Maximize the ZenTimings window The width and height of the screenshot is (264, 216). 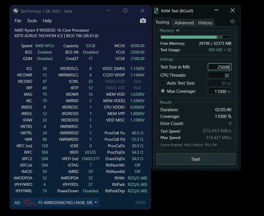[125, 11]
